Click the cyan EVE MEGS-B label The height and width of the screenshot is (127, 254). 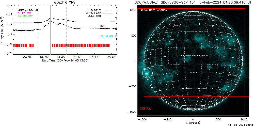(108, 36)
